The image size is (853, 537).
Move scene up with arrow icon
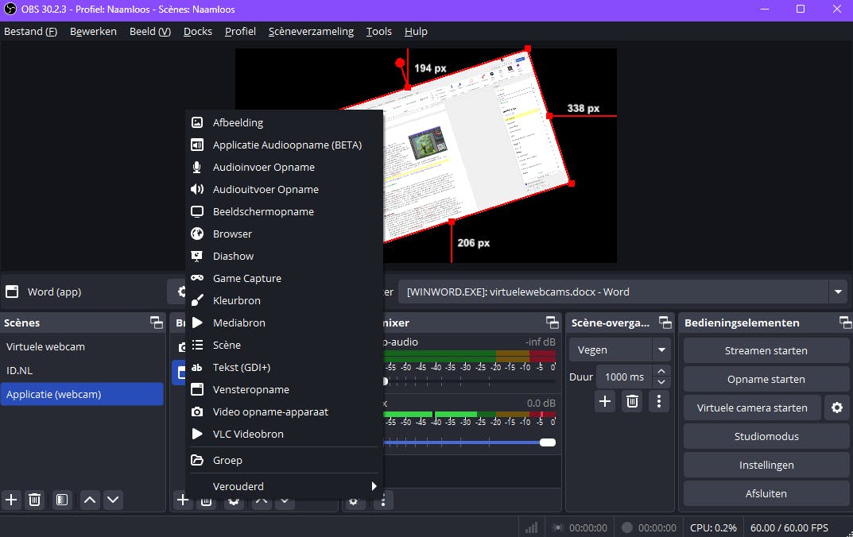click(90, 500)
